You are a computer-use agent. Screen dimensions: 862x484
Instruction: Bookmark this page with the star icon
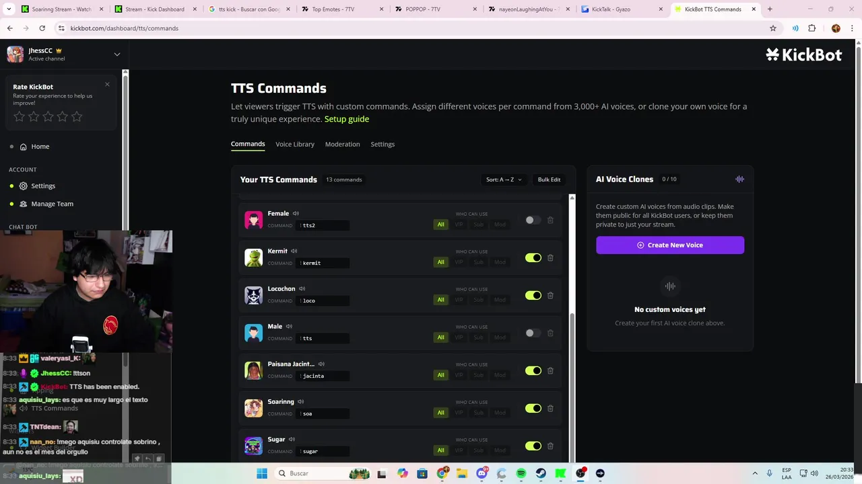773,28
